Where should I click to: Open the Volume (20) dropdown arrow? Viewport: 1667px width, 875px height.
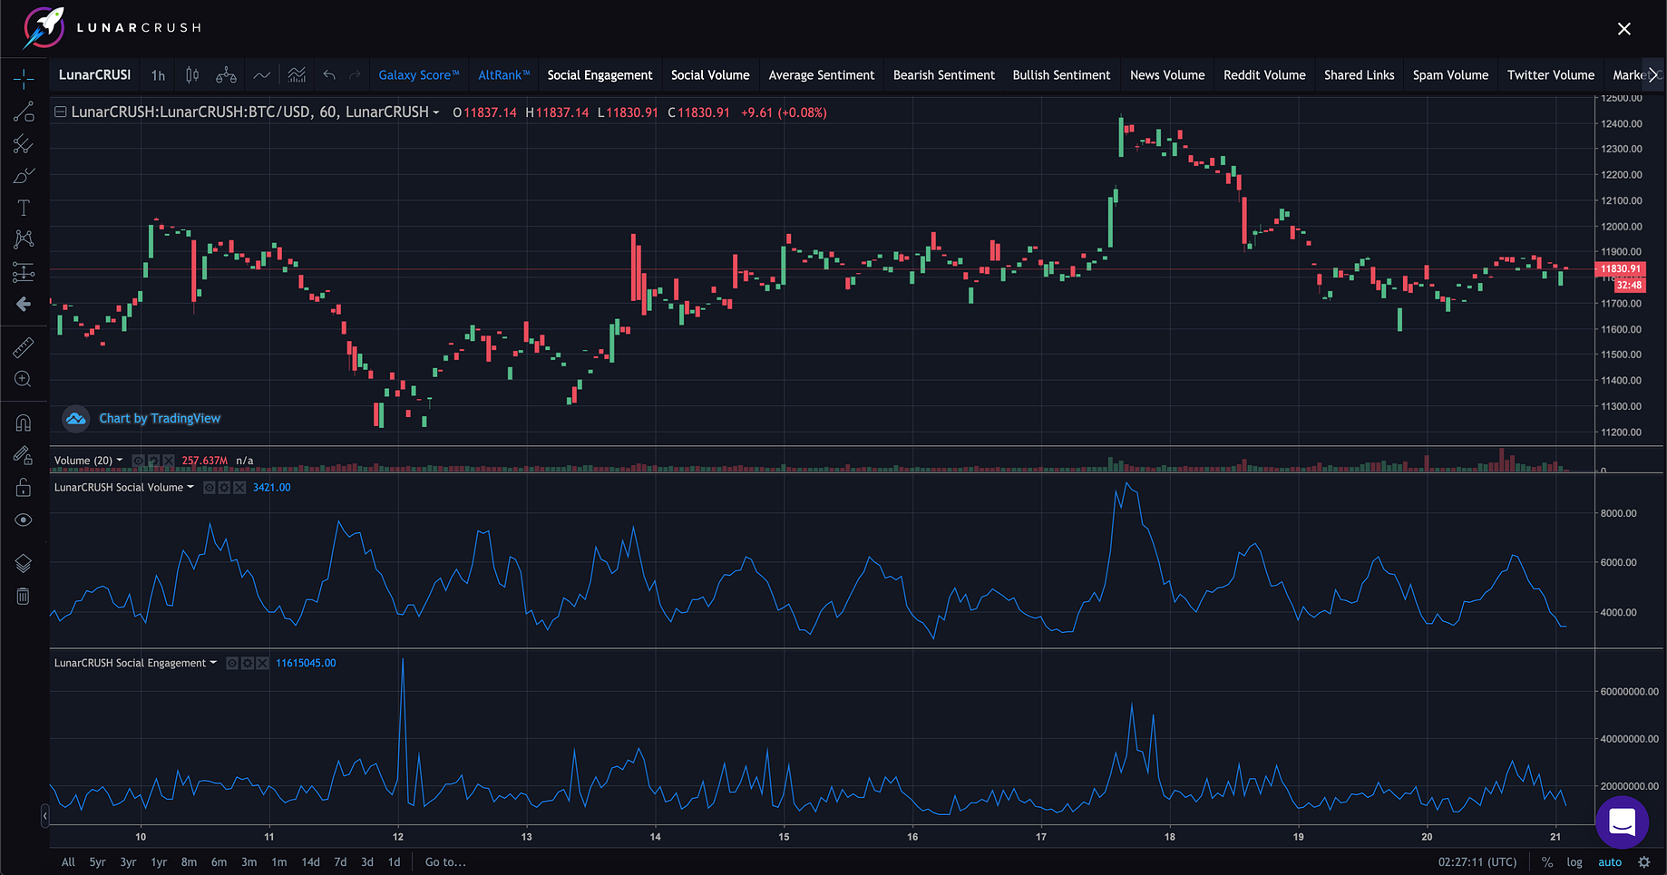click(x=120, y=461)
